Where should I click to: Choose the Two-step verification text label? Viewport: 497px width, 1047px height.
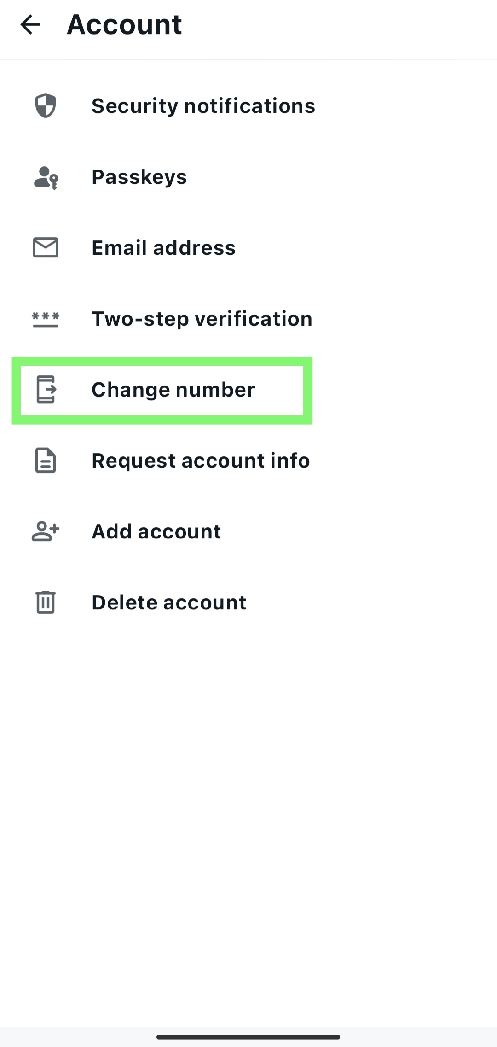tap(202, 319)
